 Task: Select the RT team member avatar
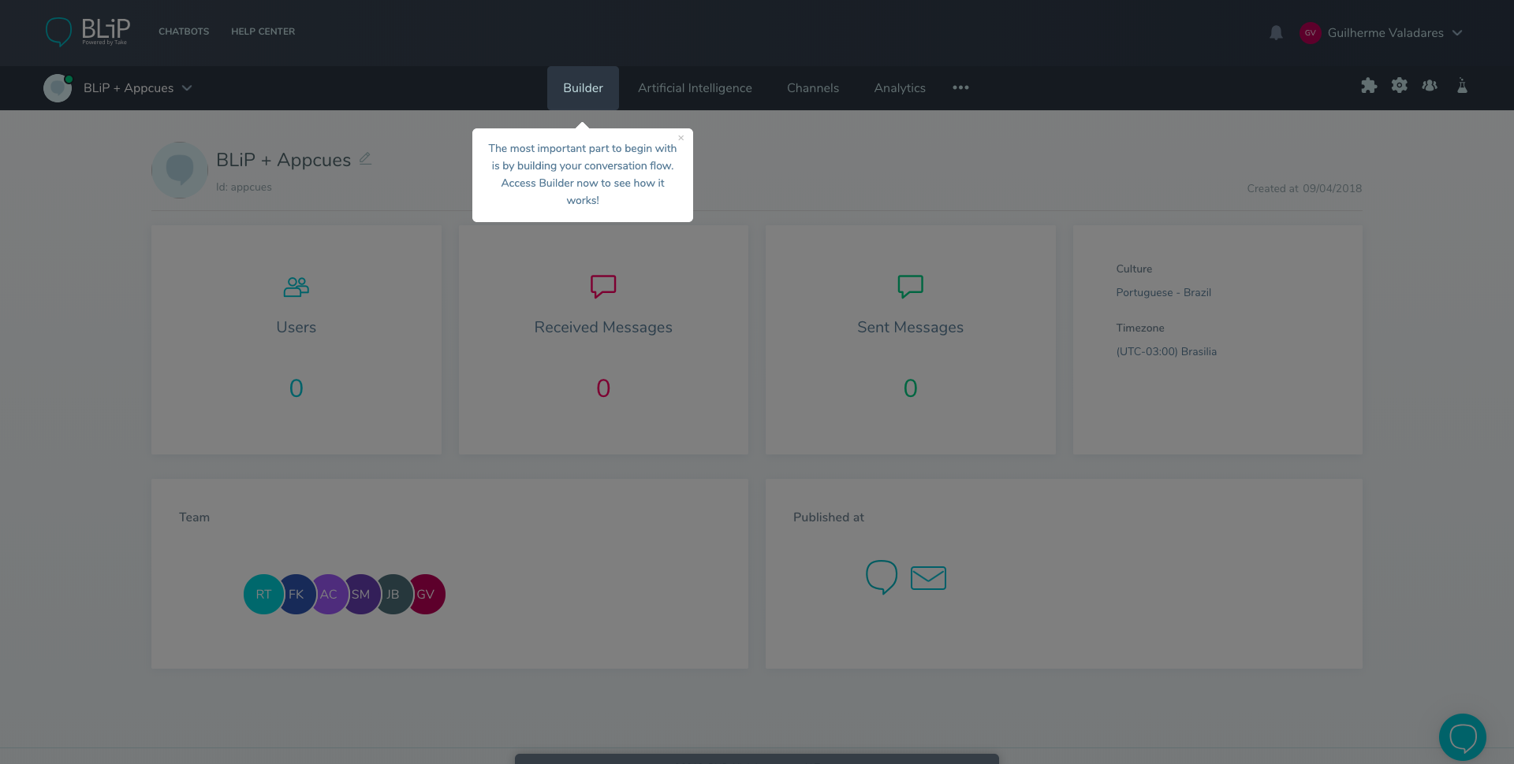(x=263, y=595)
